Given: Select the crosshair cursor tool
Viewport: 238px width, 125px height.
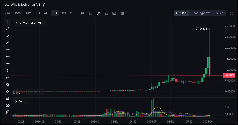Looking at the screenshot, I should 7,22.
